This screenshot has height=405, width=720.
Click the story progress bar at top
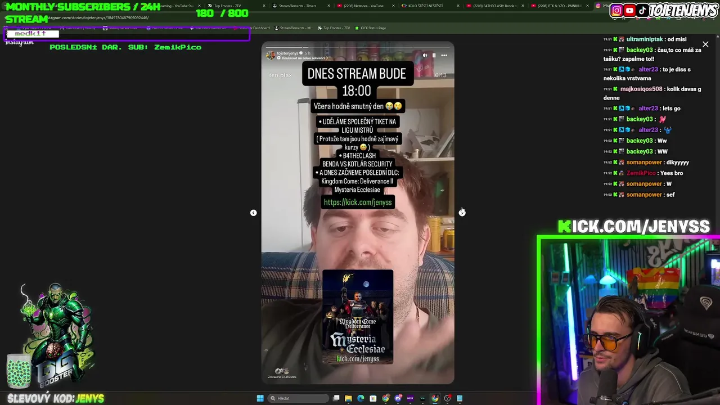pos(358,47)
